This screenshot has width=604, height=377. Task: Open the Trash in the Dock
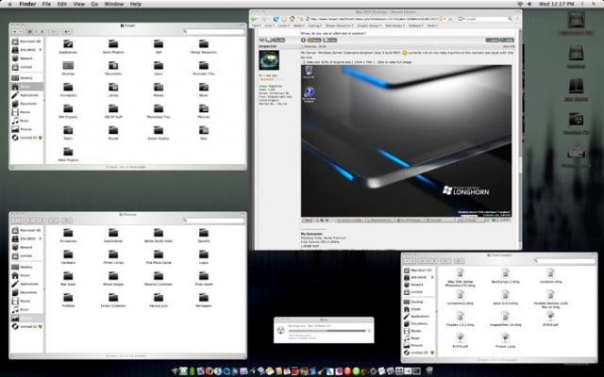tap(428, 370)
